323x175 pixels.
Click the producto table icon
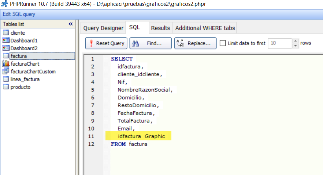click(6, 87)
